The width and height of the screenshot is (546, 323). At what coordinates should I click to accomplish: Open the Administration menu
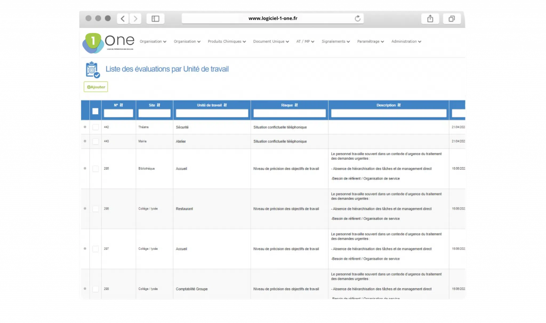(406, 41)
